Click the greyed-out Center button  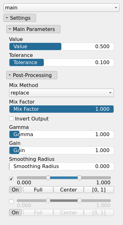click(x=69, y=212)
